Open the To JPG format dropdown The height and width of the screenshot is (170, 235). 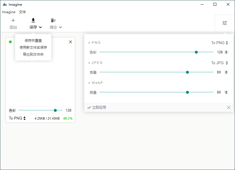220,63
